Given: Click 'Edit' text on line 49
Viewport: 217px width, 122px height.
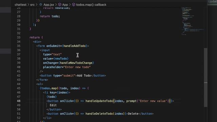Looking at the screenshot, I should pos(53,105).
